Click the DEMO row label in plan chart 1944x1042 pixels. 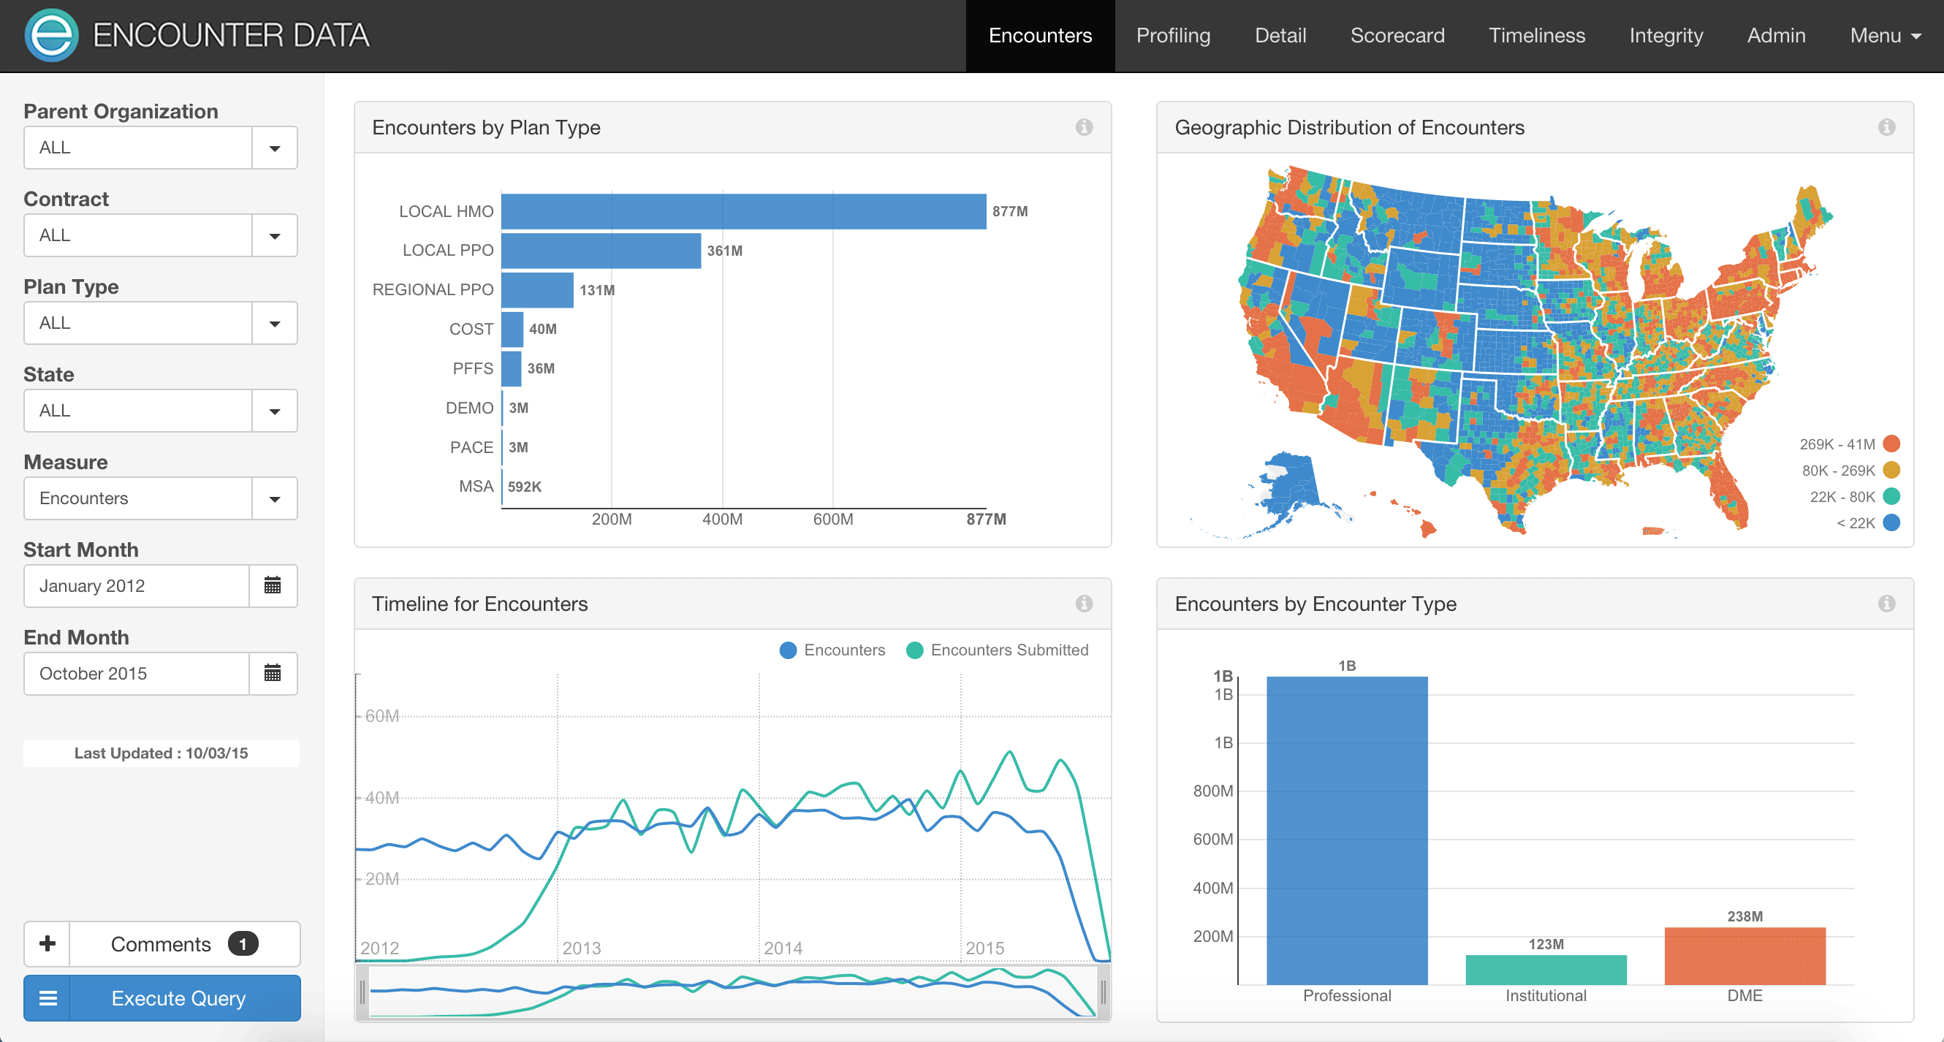click(x=469, y=408)
